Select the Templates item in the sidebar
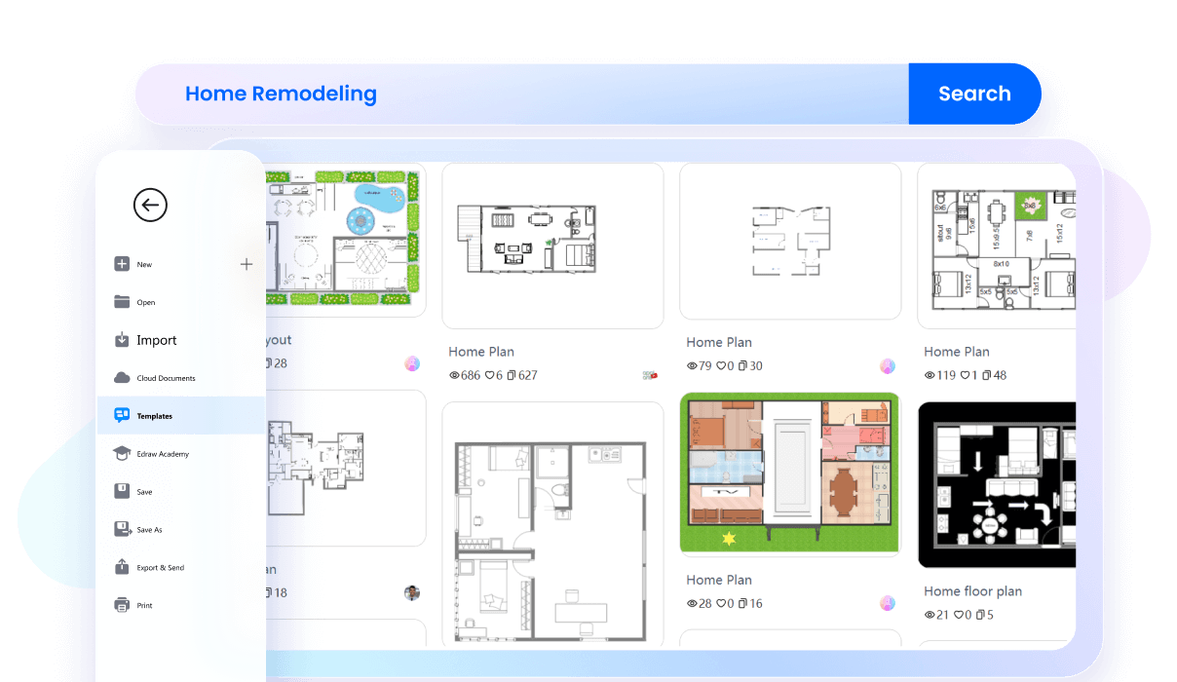This screenshot has width=1177, height=682. (181, 416)
